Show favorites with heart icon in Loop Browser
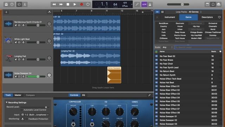This screenshot has width=225, height=127. click(219, 17)
